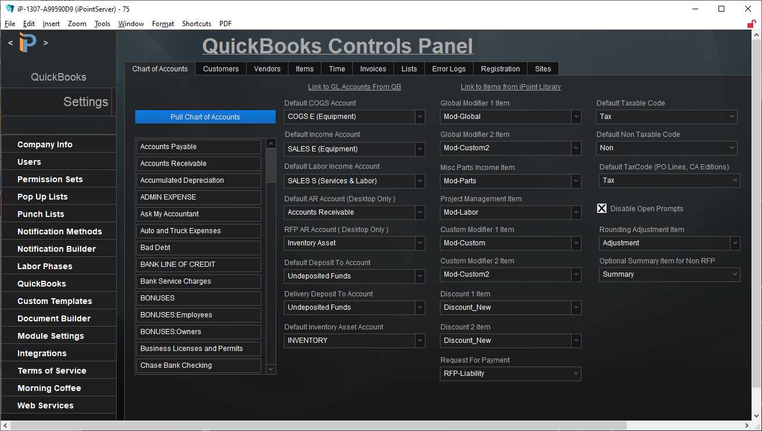762x431 pixels.
Task: Toggle the Disable Open Prompts checkbox
Action: click(x=602, y=208)
